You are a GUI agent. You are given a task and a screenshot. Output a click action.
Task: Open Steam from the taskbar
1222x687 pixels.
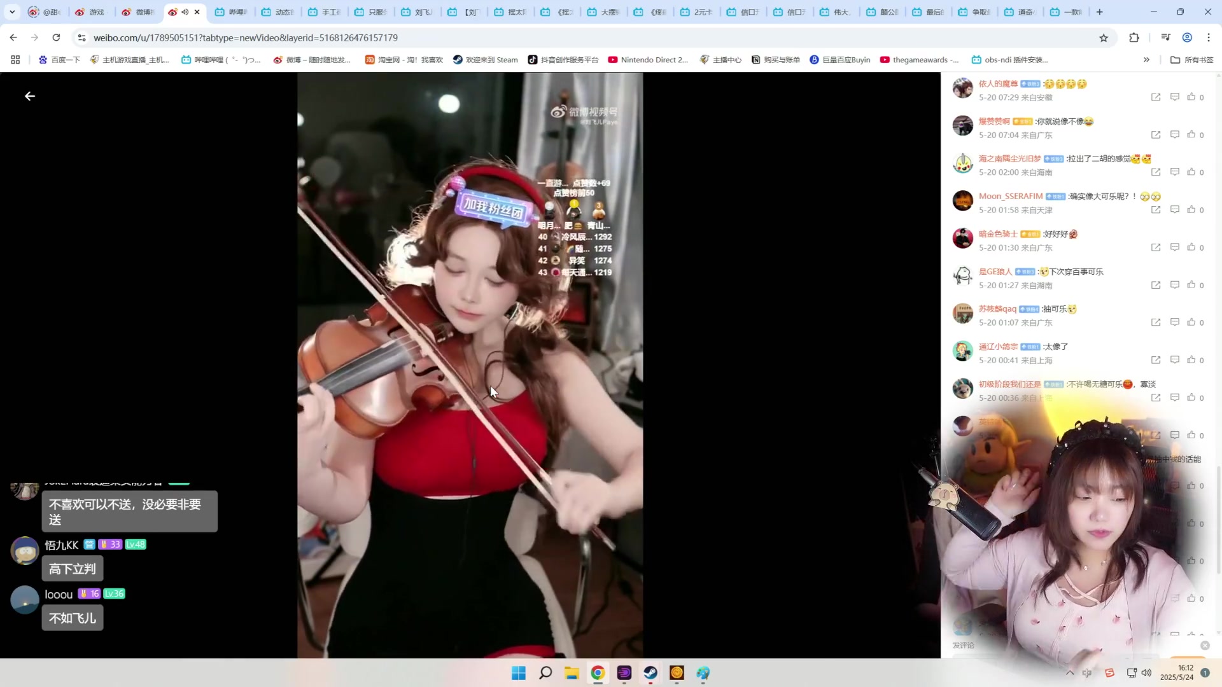[x=650, y=673]
